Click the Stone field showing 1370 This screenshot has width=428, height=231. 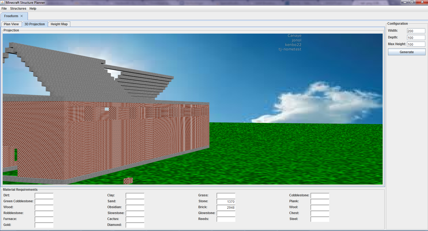[x=226, y=201]
